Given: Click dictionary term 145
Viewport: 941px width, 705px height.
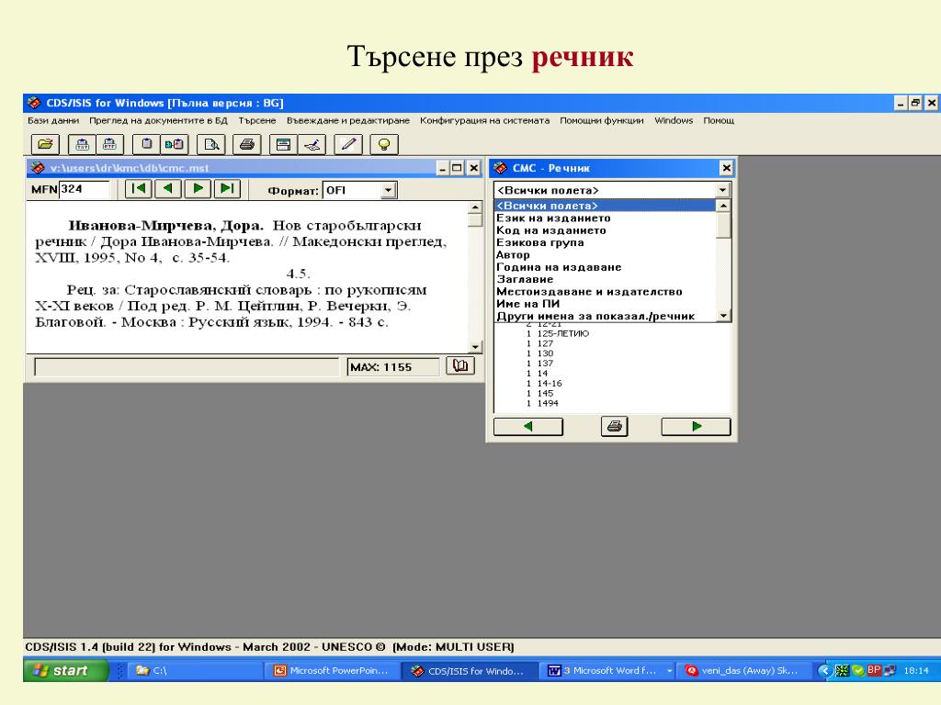Looking at the screenshot, I should tap(545, 393).
